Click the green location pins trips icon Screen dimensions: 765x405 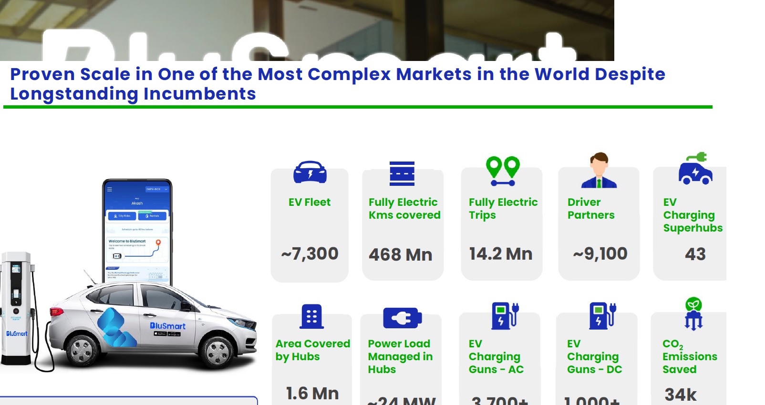coord(503,171)
